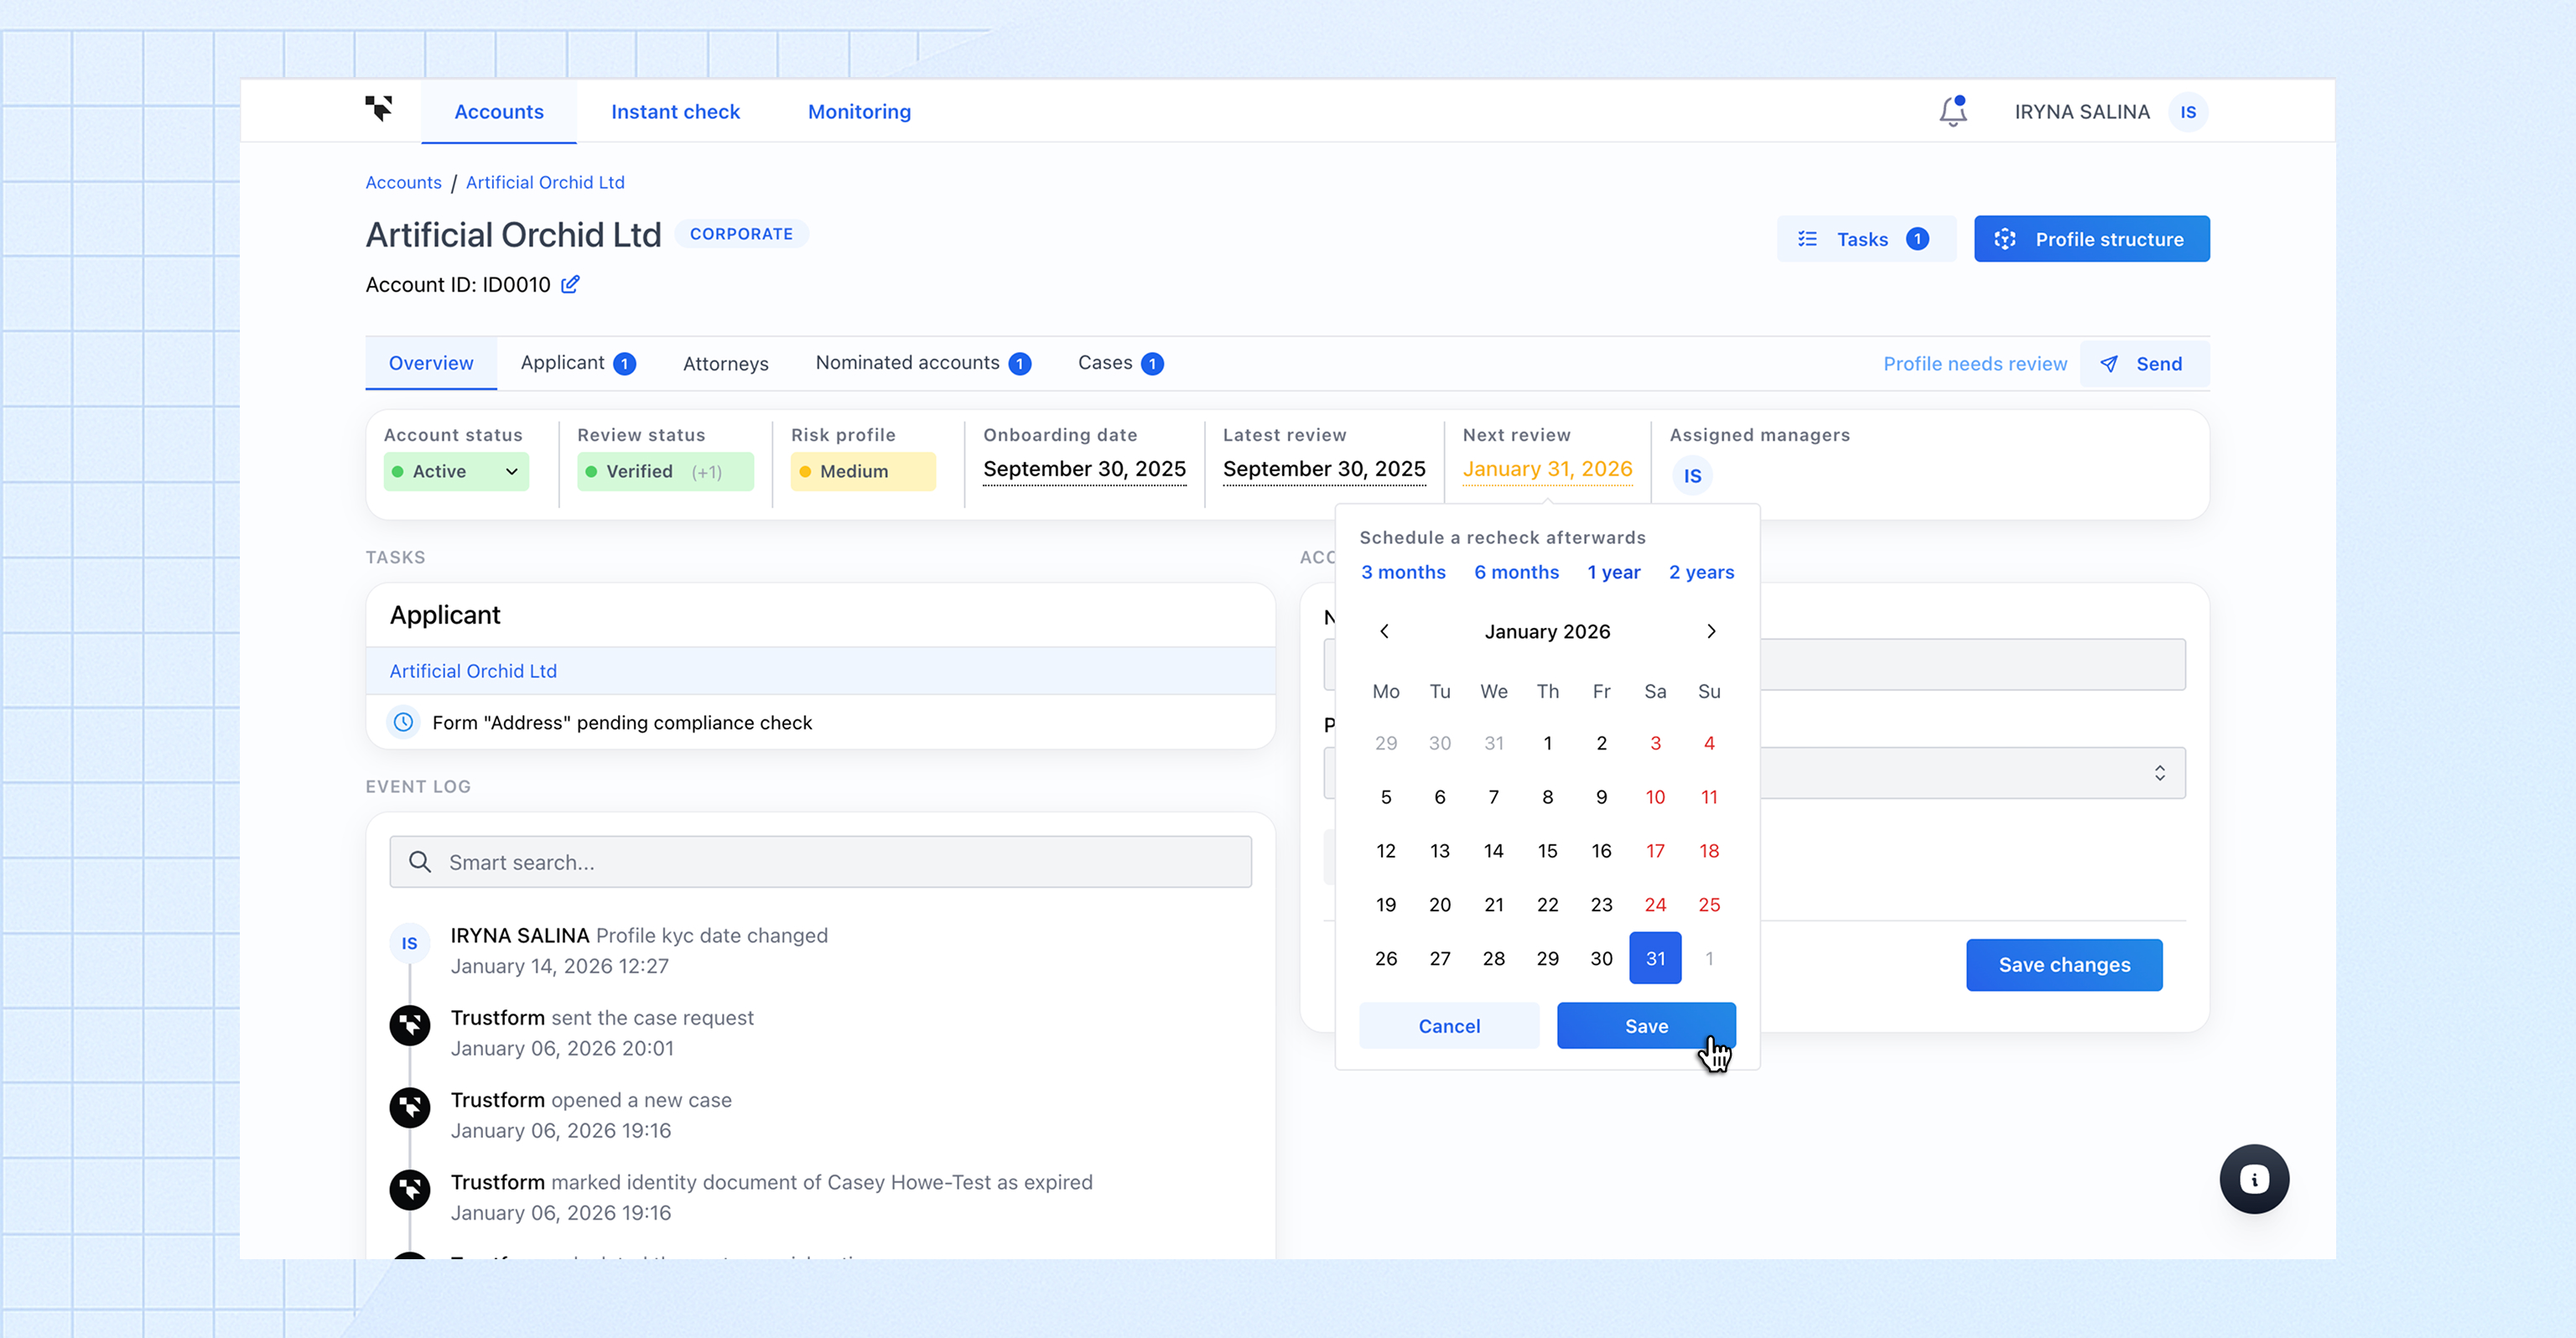This screenshot has height=1338, width=2576.
Task: Go to next month in calendar
Action: point(1710,631)
